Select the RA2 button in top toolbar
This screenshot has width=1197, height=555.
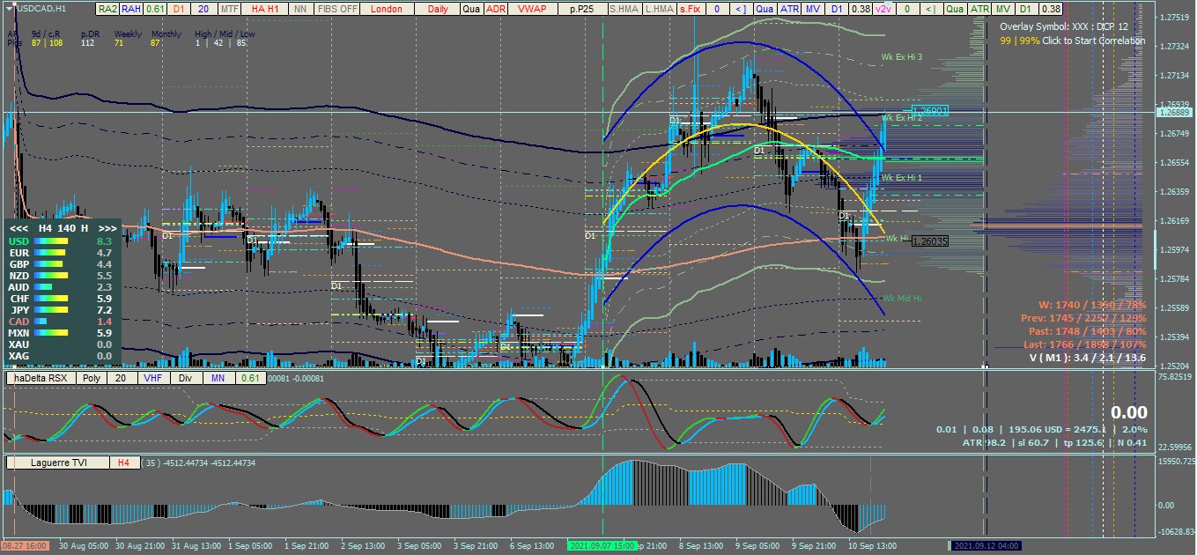point(107,9)
